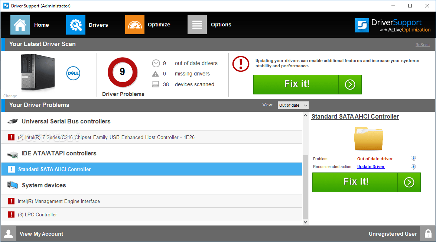Click the System devices heading
The width and height of the screenshot is (436, 242).
point(44,185)
